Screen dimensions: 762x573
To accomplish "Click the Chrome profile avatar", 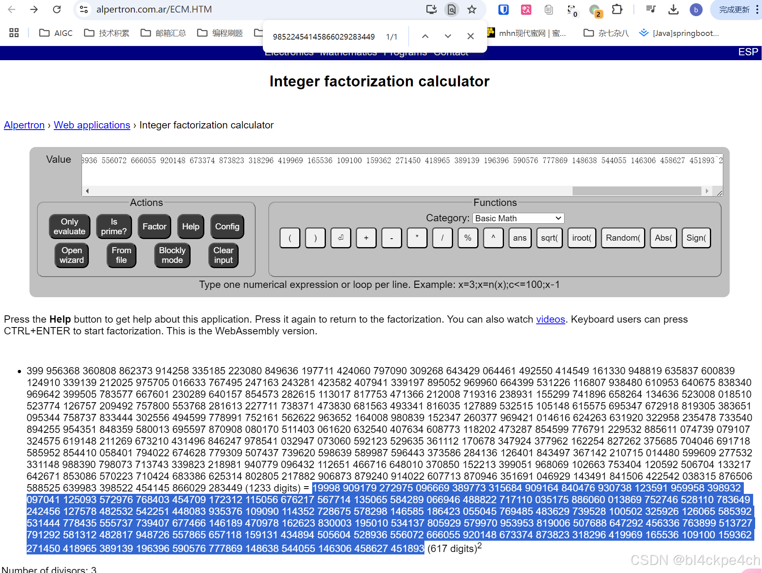I will click(696, 9).
